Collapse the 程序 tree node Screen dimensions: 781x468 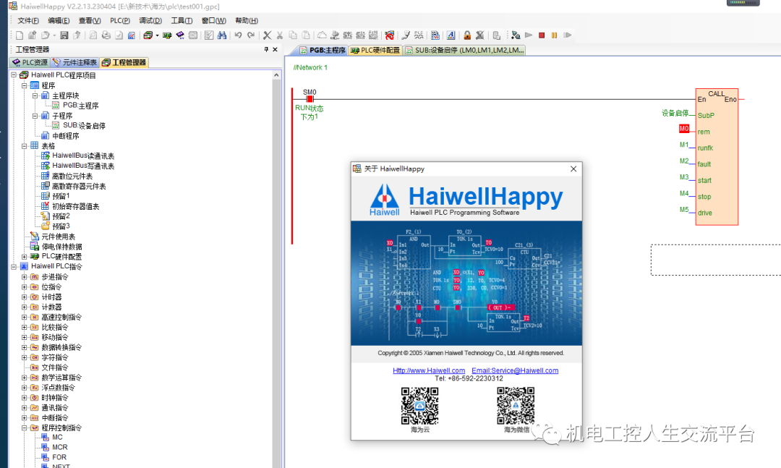point(25,86)
